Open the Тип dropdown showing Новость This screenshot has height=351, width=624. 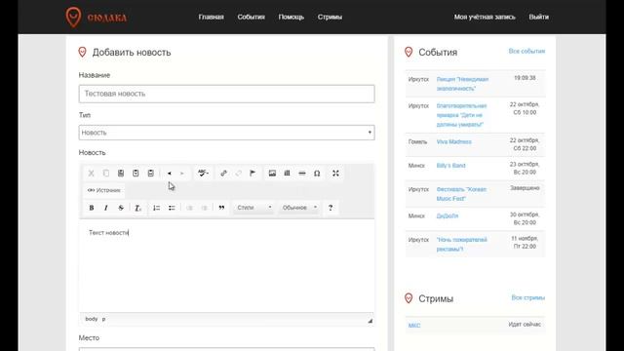[x=226, y=133]
